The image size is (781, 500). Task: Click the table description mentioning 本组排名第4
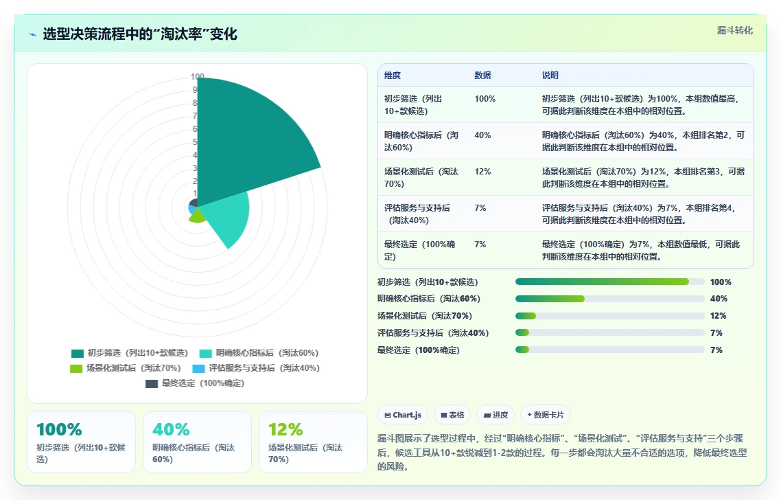[640, 214]
